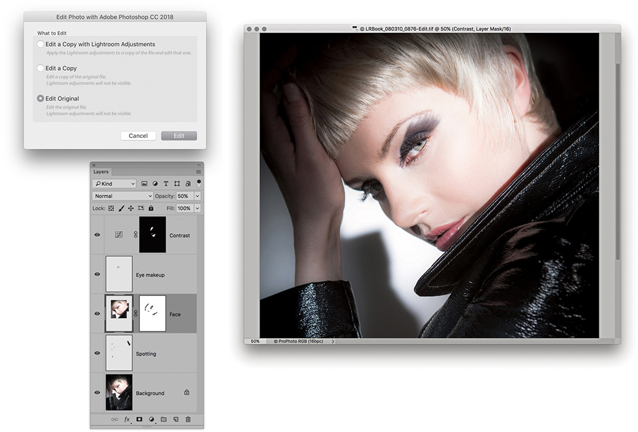Open the Normal blend mode dropdown

123,196
